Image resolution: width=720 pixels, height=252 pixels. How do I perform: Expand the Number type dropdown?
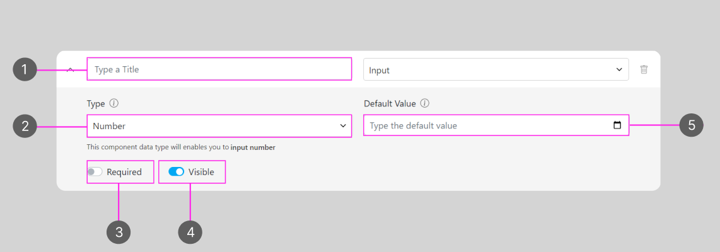click(x=219, y=126)
